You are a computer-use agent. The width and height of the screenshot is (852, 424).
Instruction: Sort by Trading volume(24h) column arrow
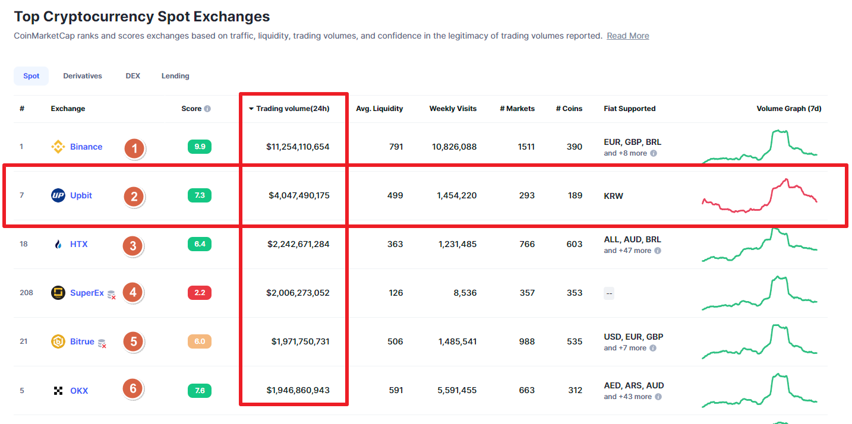point(251,109)
